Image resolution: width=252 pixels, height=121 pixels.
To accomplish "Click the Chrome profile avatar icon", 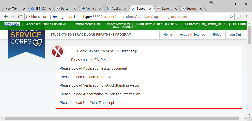I will (211, 3).
